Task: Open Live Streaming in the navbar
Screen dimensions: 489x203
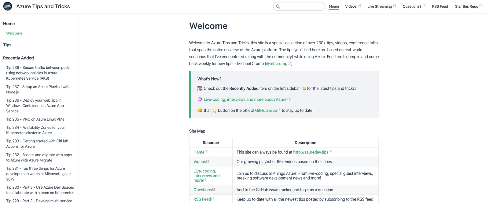Action: pyautogui.click(x=379, y=6)
